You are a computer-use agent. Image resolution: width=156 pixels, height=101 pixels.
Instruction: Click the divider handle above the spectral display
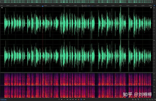click(80, 73)
